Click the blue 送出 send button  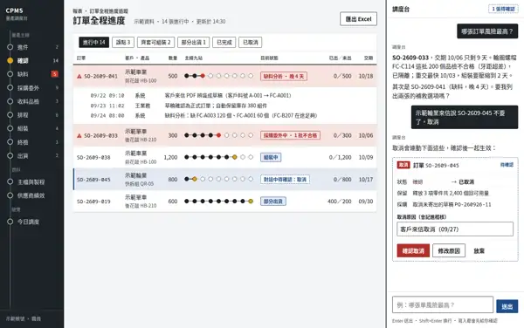(x=507, y=306)
